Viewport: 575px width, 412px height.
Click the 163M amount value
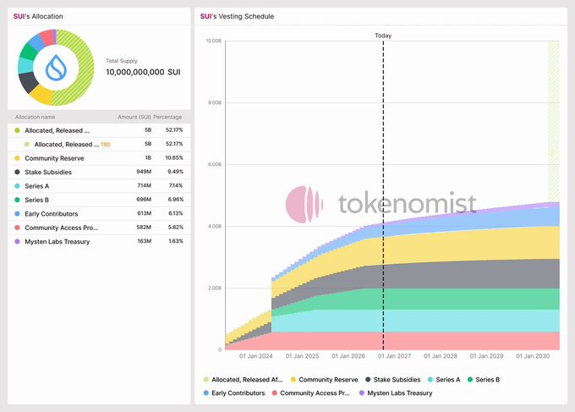pos(145,241)
